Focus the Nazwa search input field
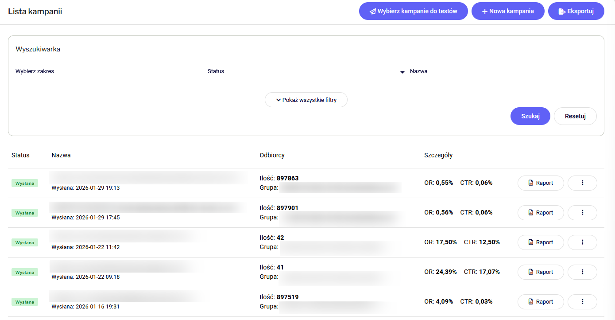 point(503,72)
